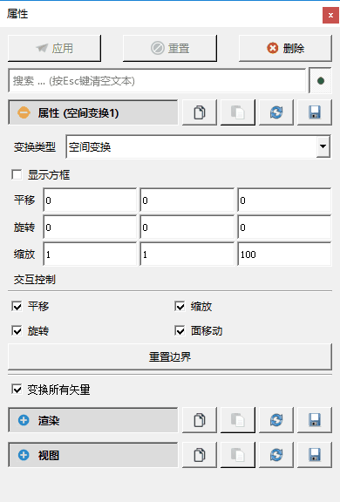Image resolution: width=340 pixels, height=502 pixels.
Task: Paste into the 属性 (空间变换1) section
Action: tap(238, 112)
